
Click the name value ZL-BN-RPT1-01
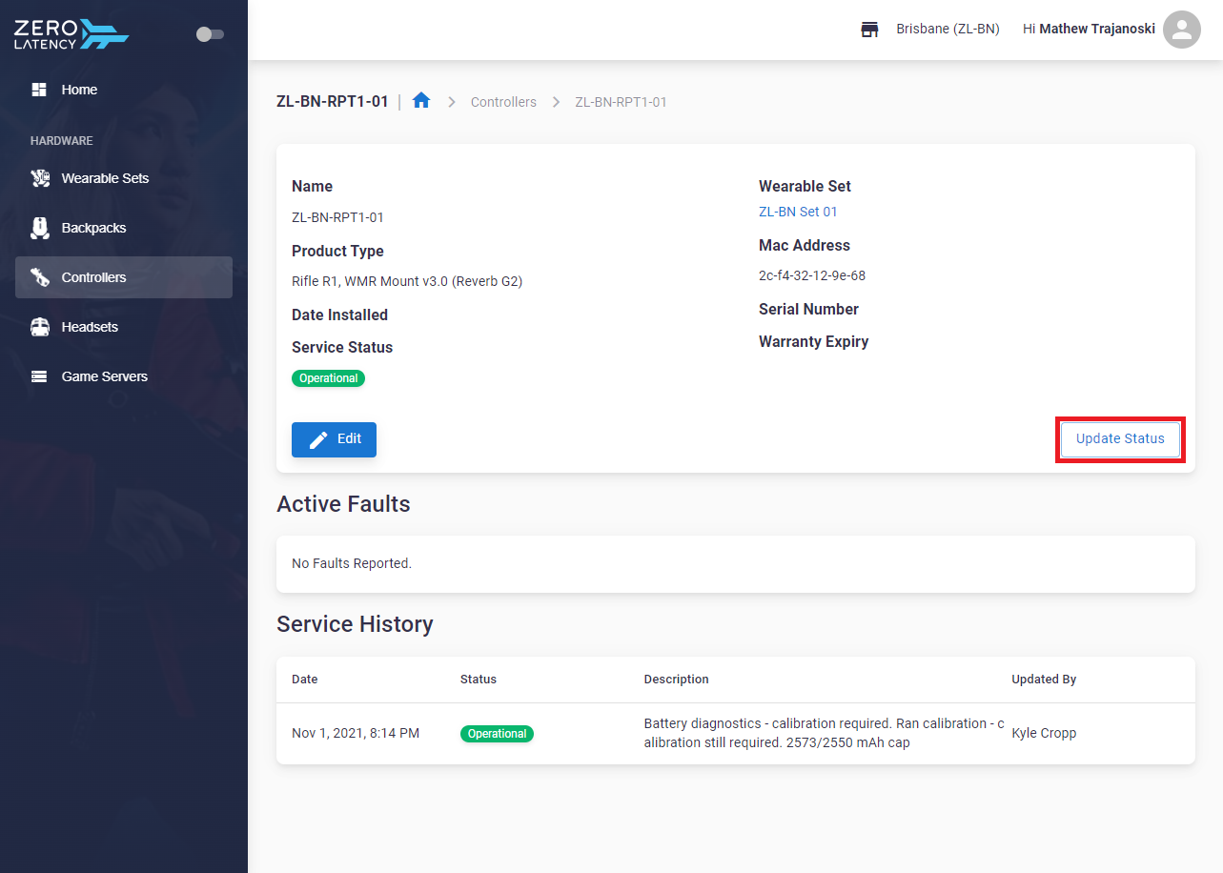coord(337,217)
